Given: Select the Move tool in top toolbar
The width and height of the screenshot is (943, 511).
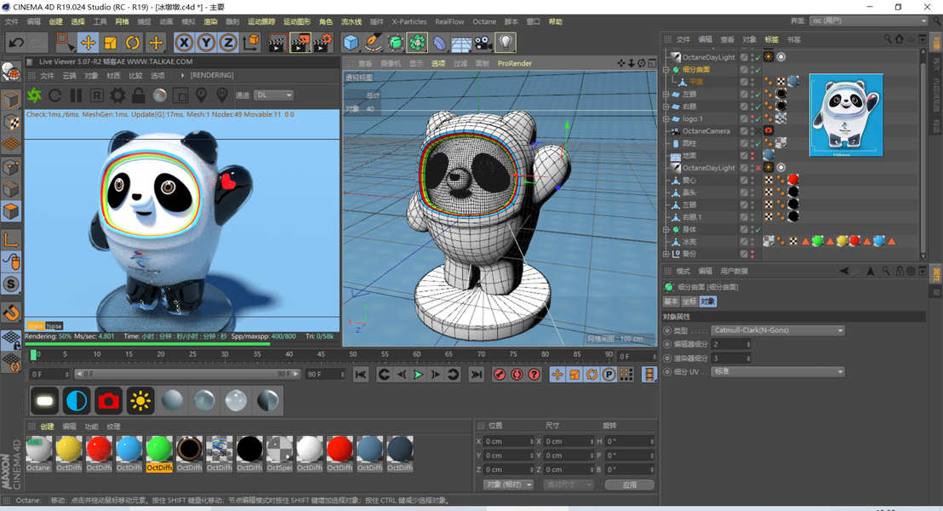Looking at the screenshot, I should point(88,43).
